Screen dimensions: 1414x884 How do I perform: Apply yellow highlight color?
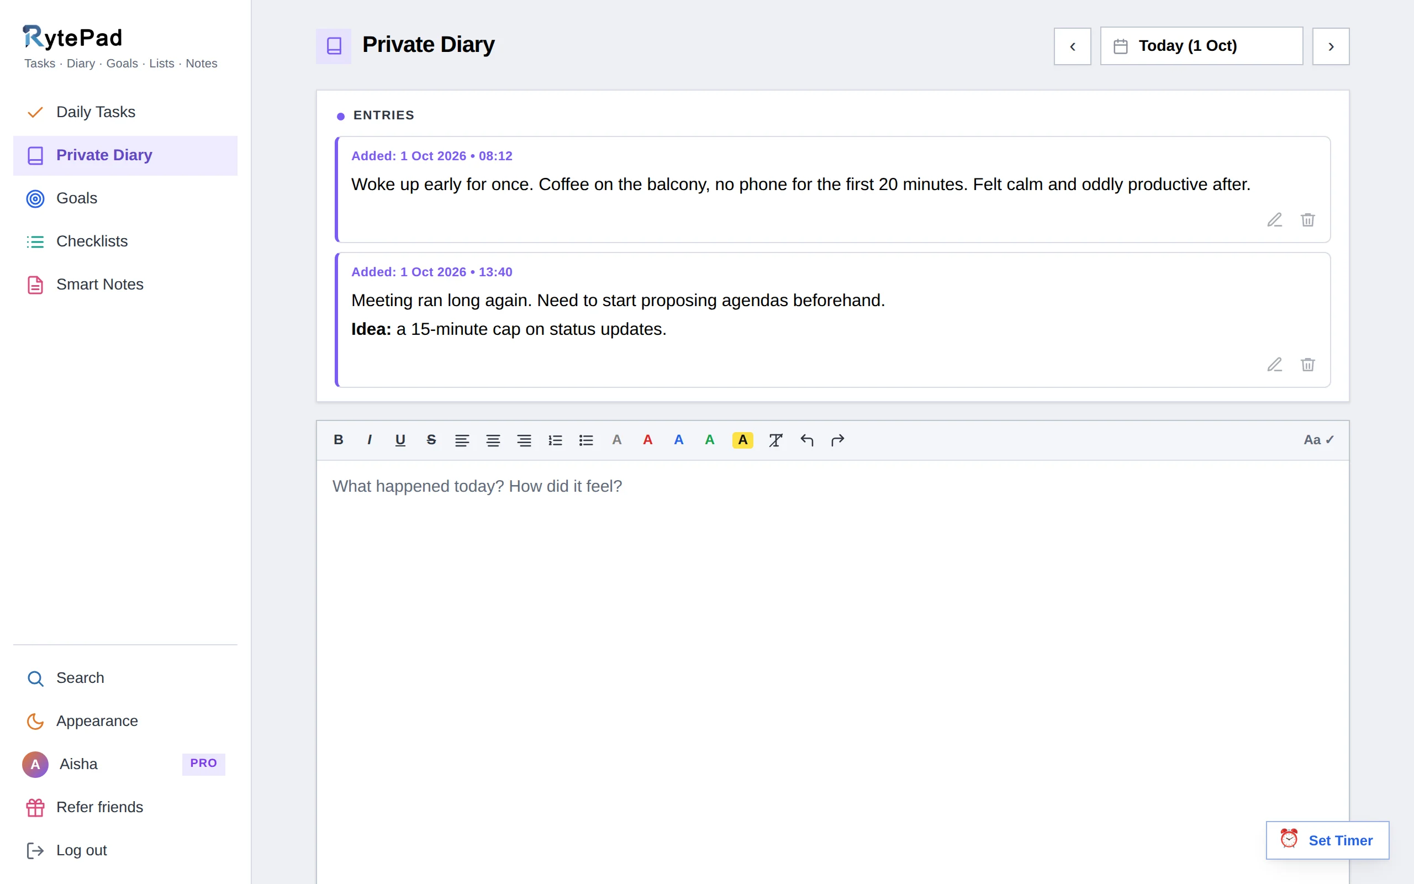[743, 440]
